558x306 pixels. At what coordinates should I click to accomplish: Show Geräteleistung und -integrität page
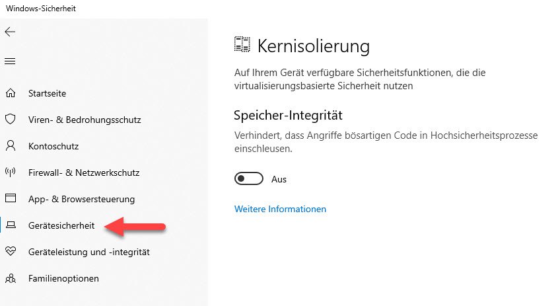(x=89, y=252)
